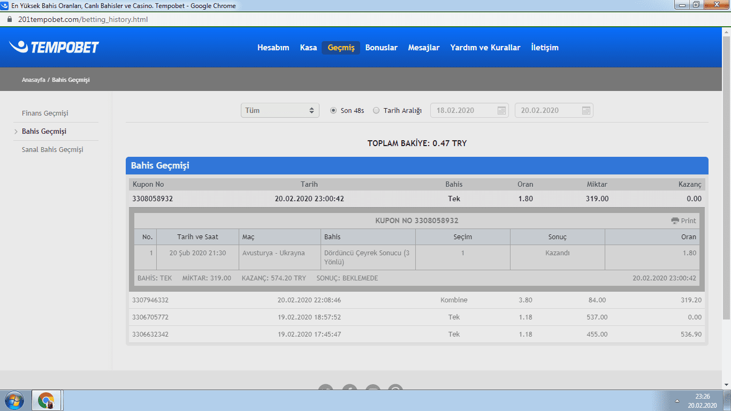731x411 pixels.
Task: Click the 20 Şub 2020 21:30 cell
Action: point(197,257)
